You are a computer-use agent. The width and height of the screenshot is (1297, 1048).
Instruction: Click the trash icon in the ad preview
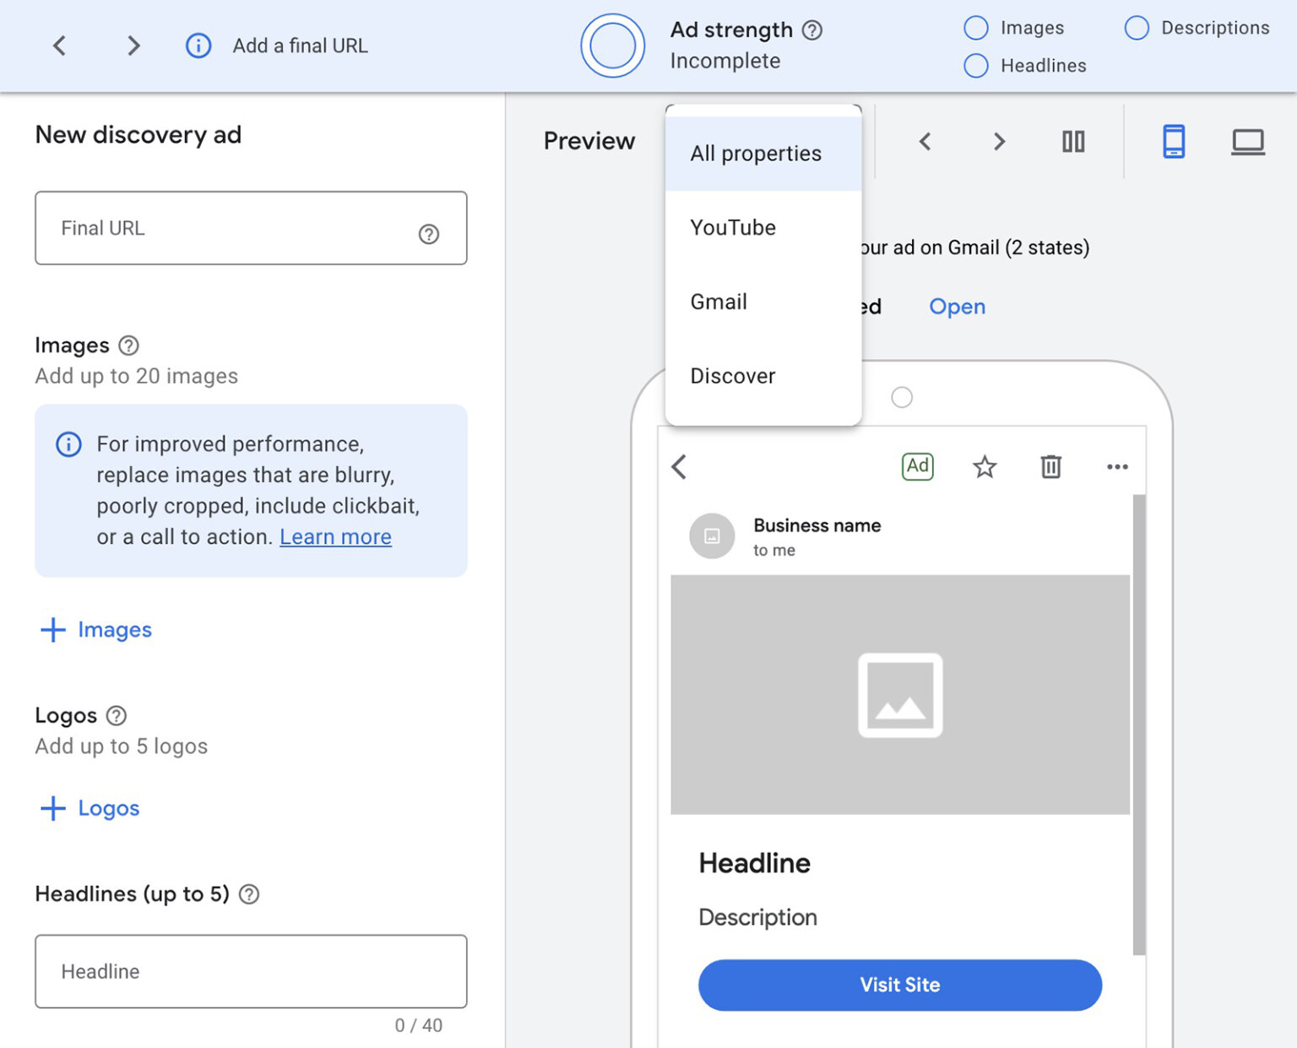pyautogui.click(x=1050, y=467)
